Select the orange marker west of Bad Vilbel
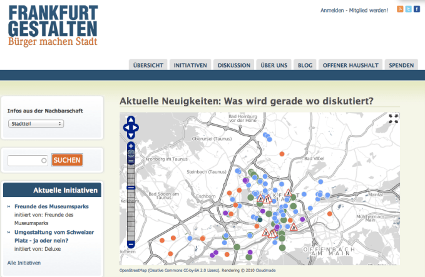425x277 pixels. point(282,154)
